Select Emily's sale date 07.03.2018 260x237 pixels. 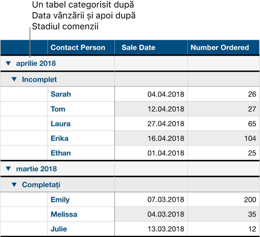pos(151,199)
